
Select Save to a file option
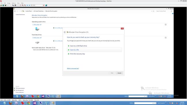(x=94, y=50)
